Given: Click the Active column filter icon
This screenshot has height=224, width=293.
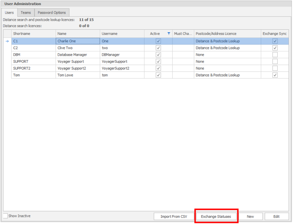Looking at the screenshot, I should coord(168,34).
